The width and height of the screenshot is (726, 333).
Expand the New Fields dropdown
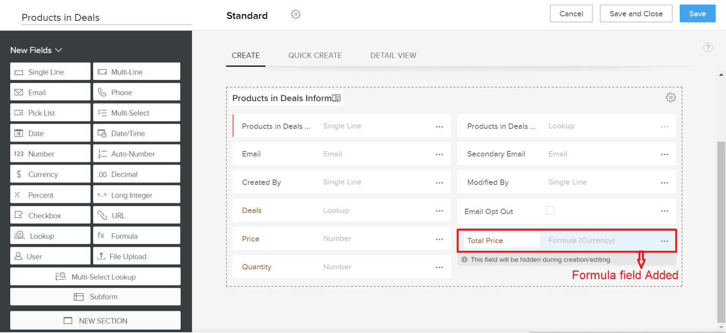click(36, 50)
